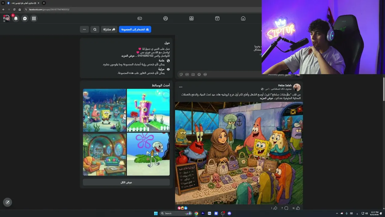Screen dimensions: 385x217
Task: Open the group's three-dot more options button
Action: (x=84, y=29)
